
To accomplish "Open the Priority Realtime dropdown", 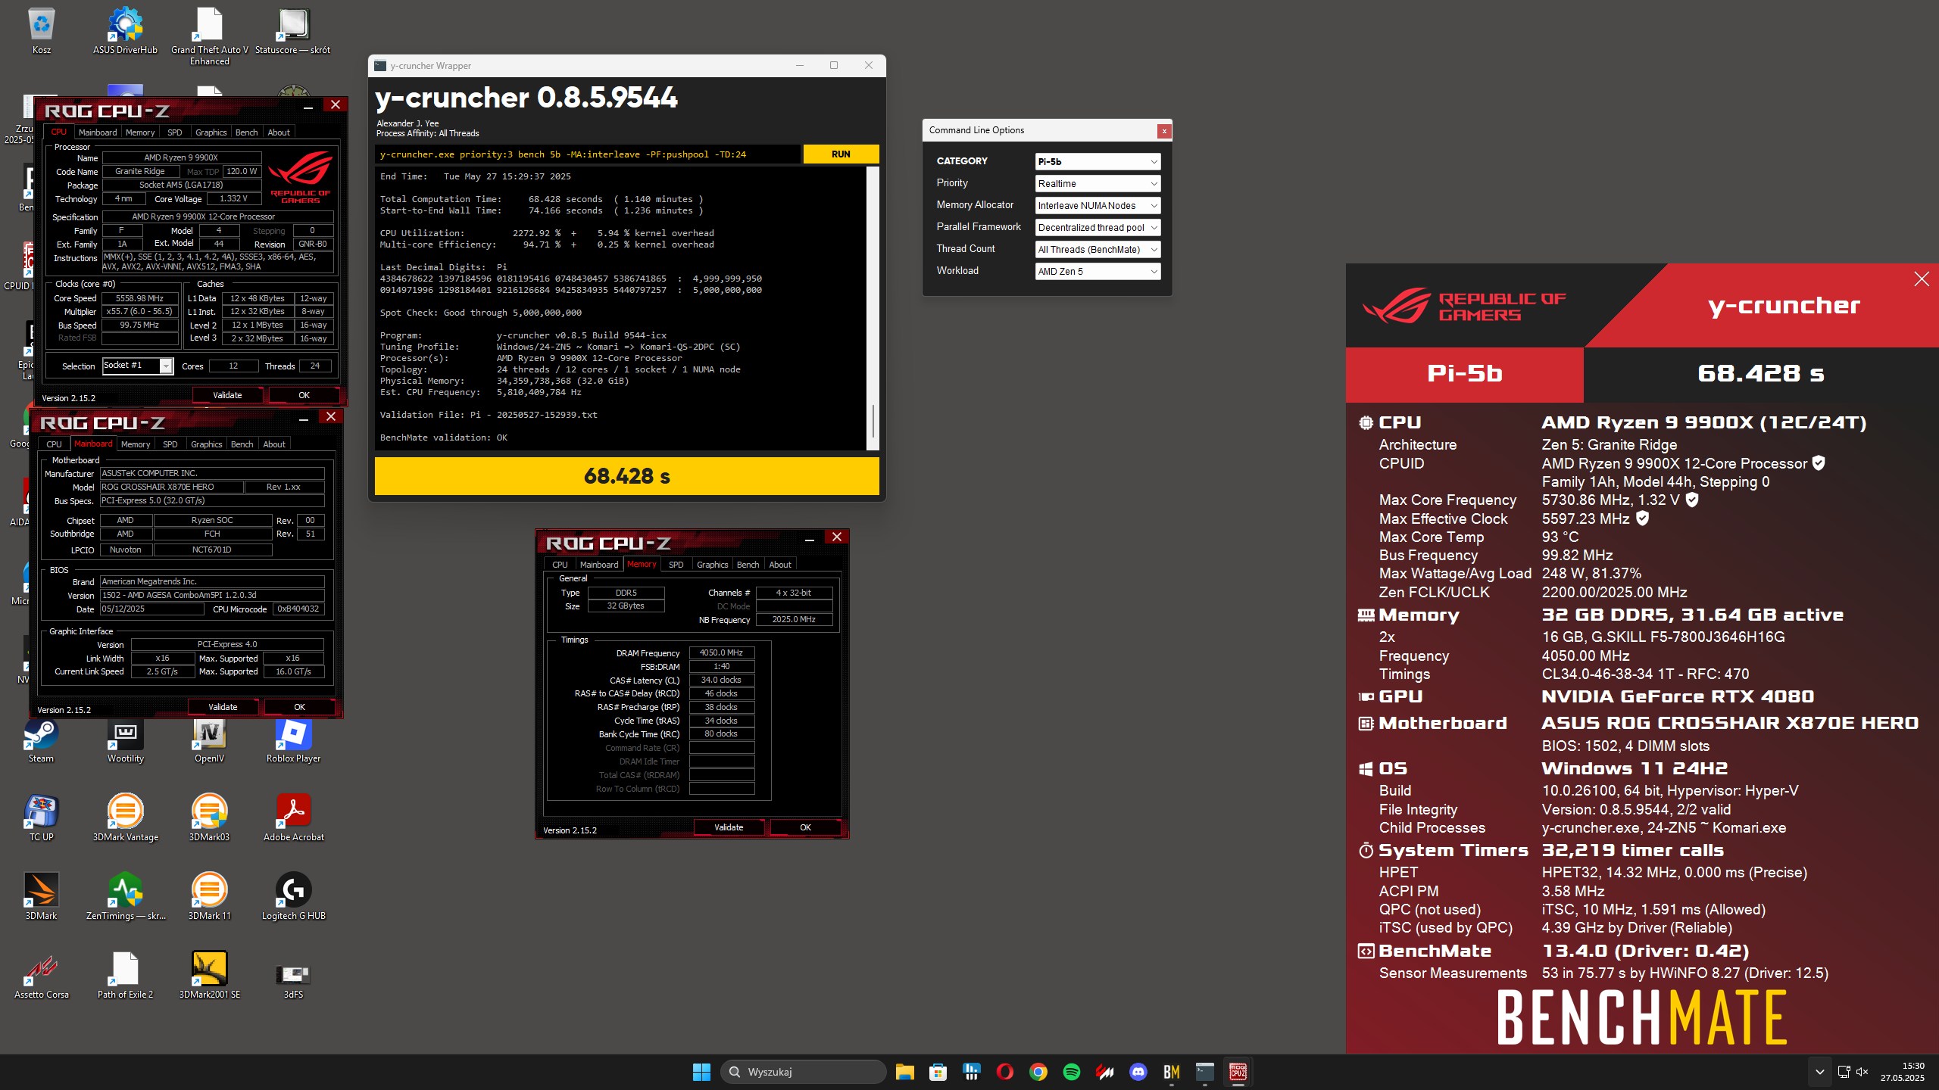I will point(1098,183).
